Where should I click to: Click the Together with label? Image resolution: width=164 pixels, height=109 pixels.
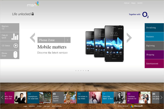click(135, 14)
